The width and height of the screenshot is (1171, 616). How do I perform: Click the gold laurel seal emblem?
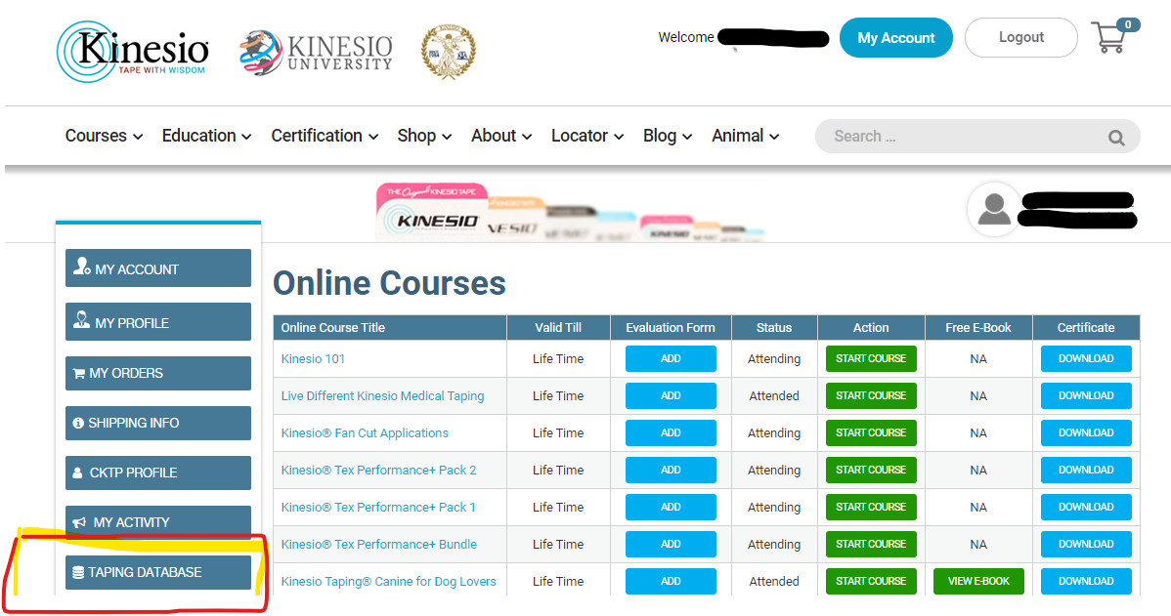(448, 52)
